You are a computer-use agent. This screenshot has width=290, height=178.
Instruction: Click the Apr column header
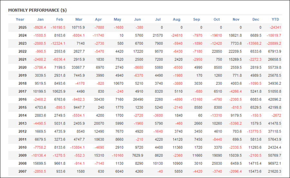pos(98,19)
